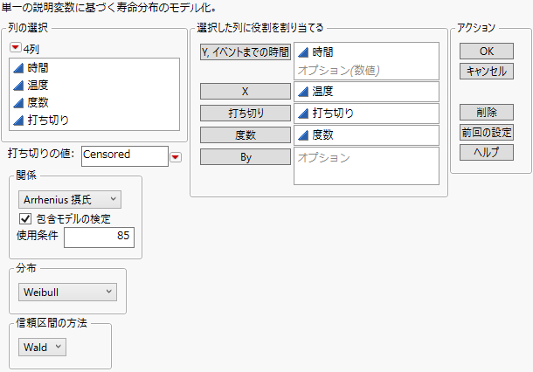533x372 pixels.
Task: Open the Wald confidence interval method dropdown
Action: (42, 348)
